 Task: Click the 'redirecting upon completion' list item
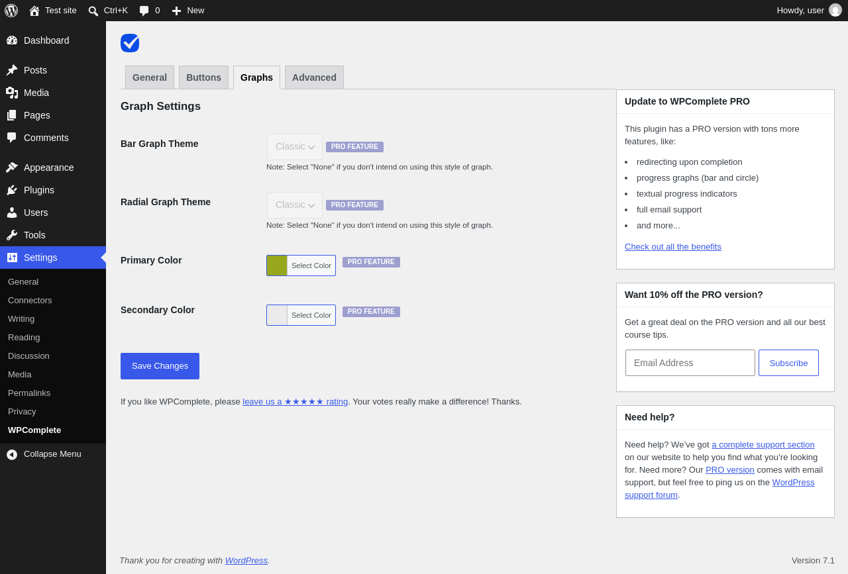point(690,162)
